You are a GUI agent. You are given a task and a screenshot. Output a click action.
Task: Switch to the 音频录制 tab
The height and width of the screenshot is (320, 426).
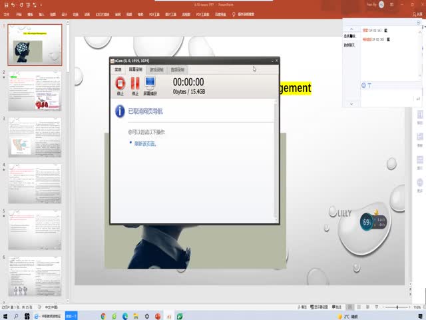pos(178,69)
